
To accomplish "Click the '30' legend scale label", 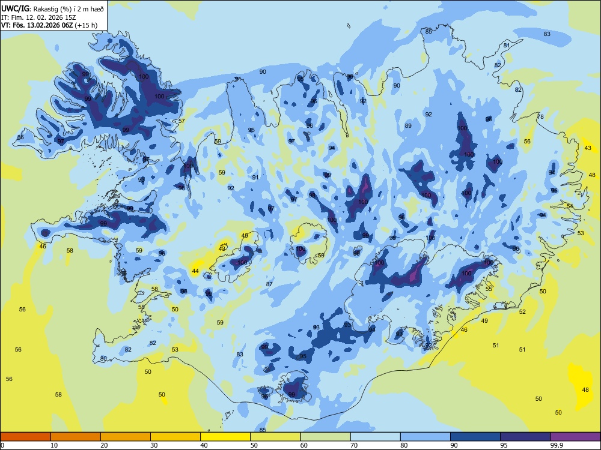I will (x=154, y=445).
